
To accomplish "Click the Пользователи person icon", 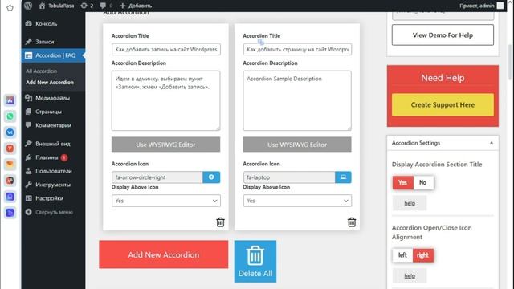I will pos(29,171).
